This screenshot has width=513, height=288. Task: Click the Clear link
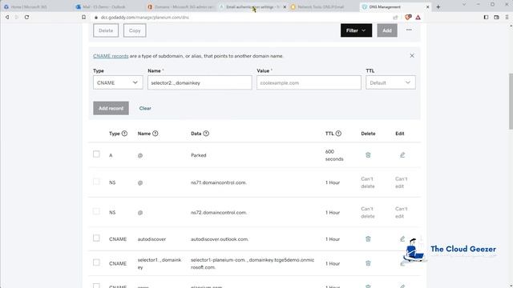145,108
